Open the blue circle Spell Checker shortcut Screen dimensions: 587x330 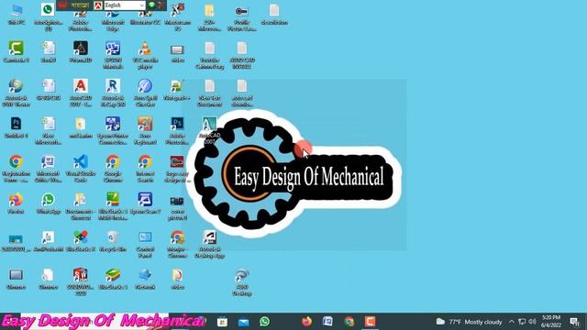[145, 93]
